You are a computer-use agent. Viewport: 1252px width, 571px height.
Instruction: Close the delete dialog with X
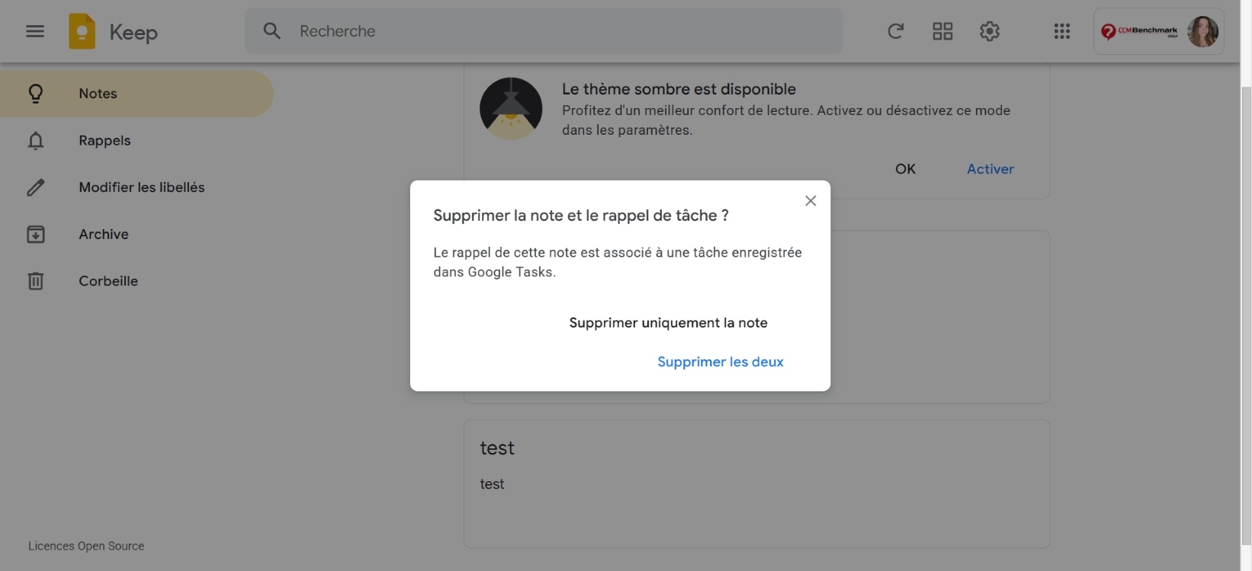[811, 201]
